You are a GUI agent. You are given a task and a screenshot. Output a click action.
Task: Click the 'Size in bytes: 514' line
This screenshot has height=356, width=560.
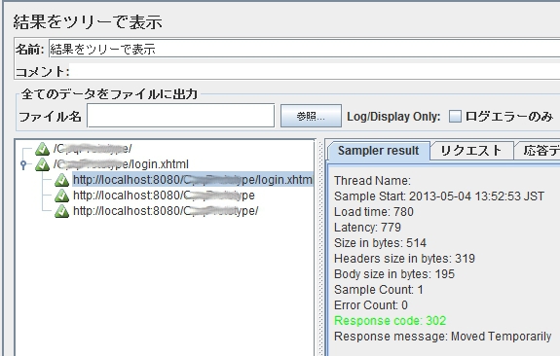(x=380, y=243)
